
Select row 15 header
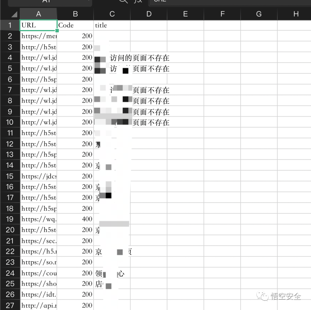coord(10,176)
